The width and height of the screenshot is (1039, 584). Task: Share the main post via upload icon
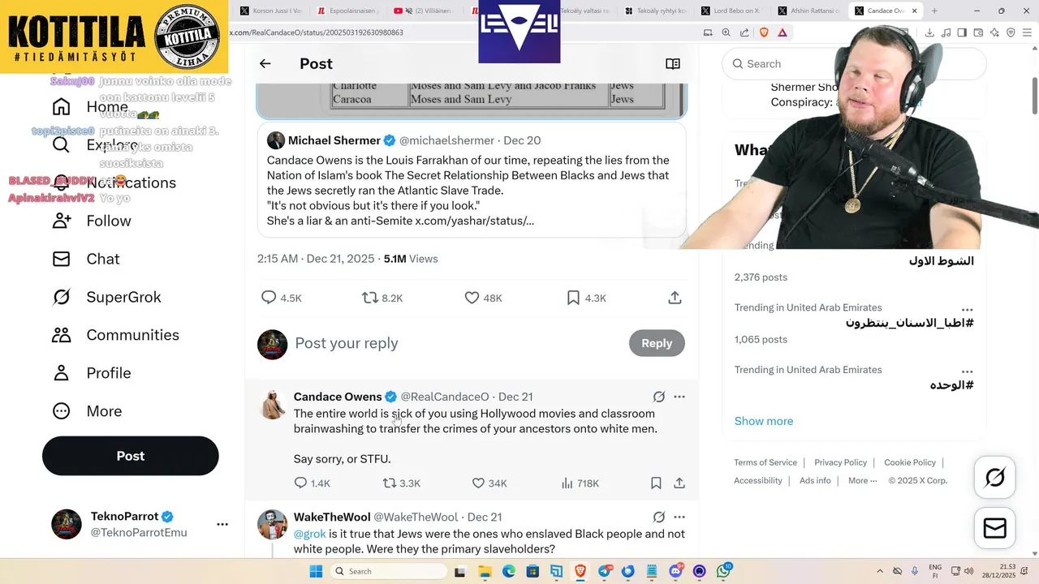pos(675,298)
